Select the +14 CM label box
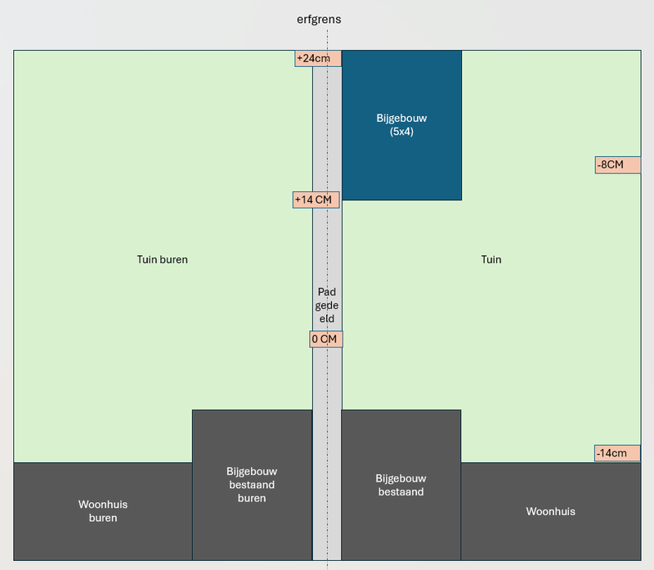This screenshot has height=570, width=654. [316, 200]
